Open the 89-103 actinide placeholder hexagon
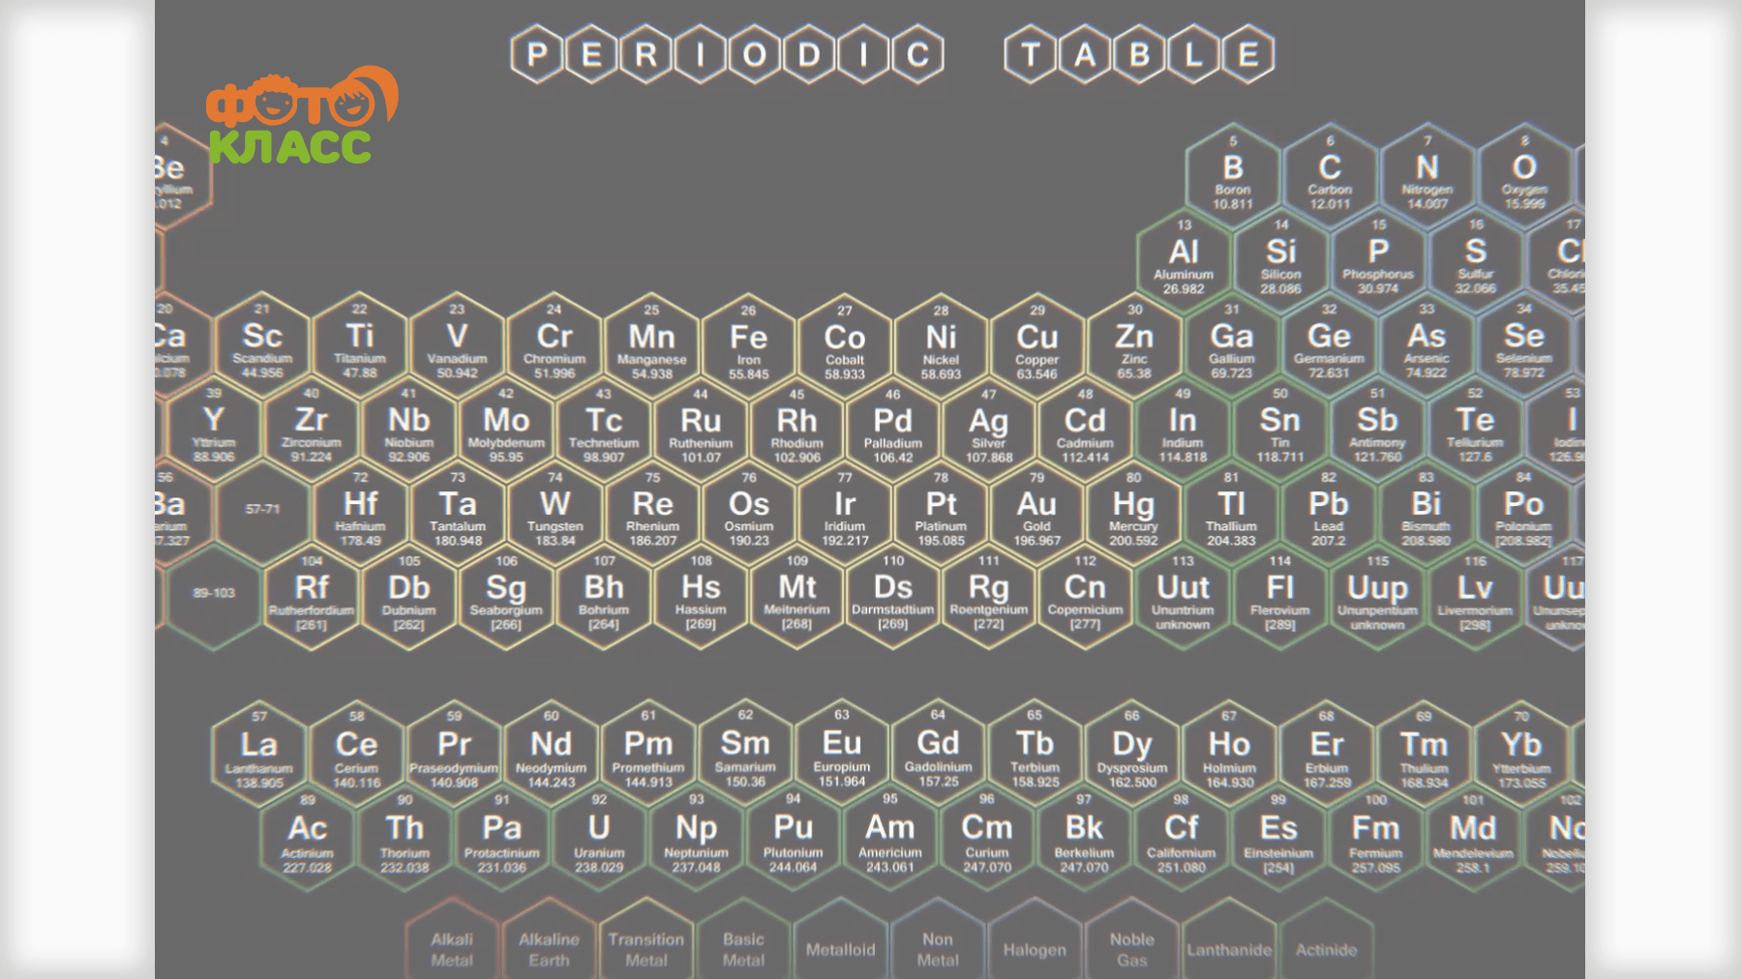 pos(214,593)
